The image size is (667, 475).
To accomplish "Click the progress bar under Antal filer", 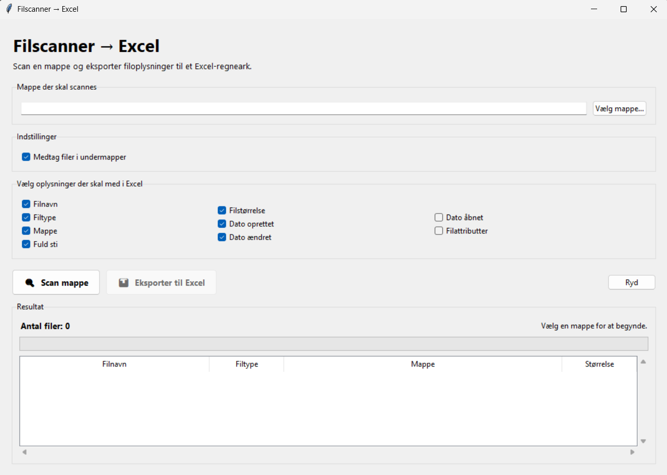I will pos(334,344).
